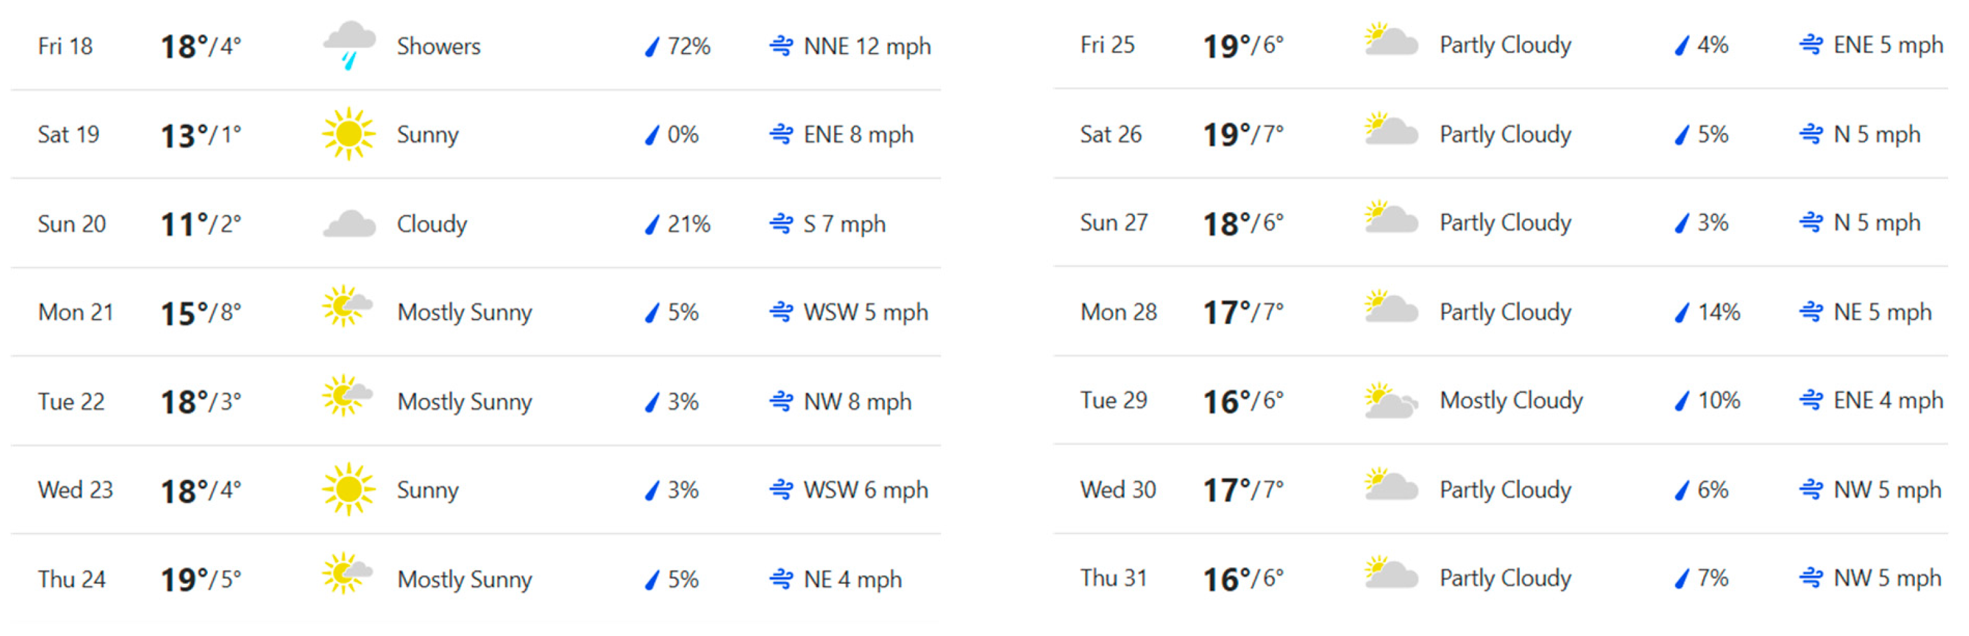
Task: Click NW 5 mph wind for Wed 30
Action: pos(1886,490)
